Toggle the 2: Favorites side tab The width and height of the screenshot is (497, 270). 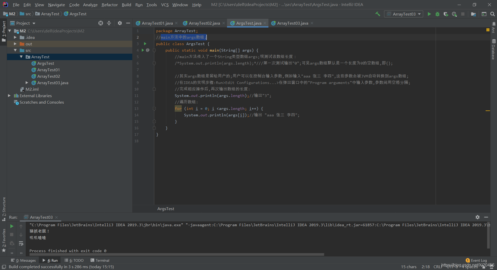coord(4,240)
